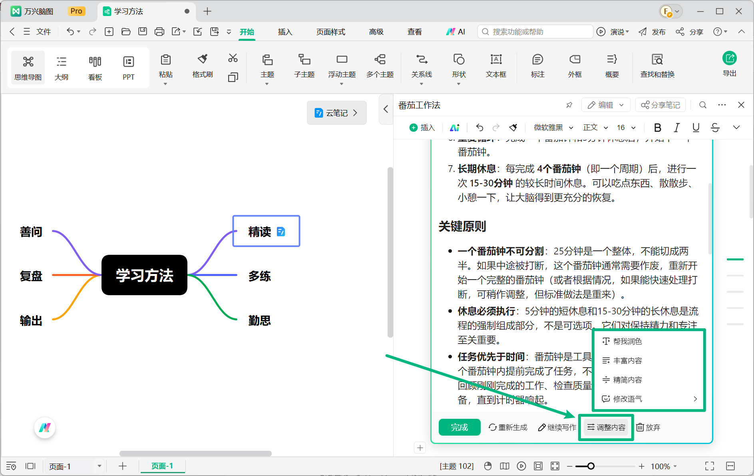The height and width of the screenshot is (476, 754).
Task: Open the 查看 ribbon tab
Action: [414, 32]
